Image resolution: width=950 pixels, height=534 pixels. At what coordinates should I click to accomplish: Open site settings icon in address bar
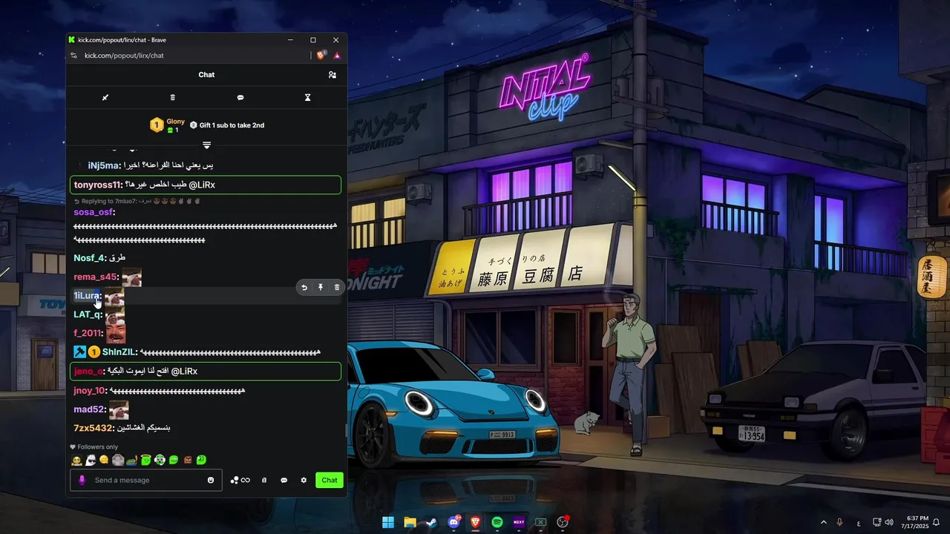coord(73,56)
